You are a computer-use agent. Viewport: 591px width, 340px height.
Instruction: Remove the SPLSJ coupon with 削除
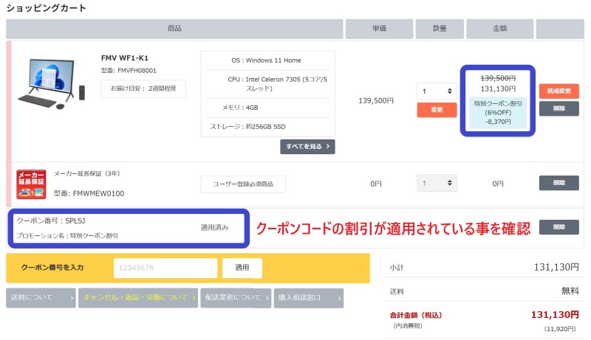pos(559,227)
